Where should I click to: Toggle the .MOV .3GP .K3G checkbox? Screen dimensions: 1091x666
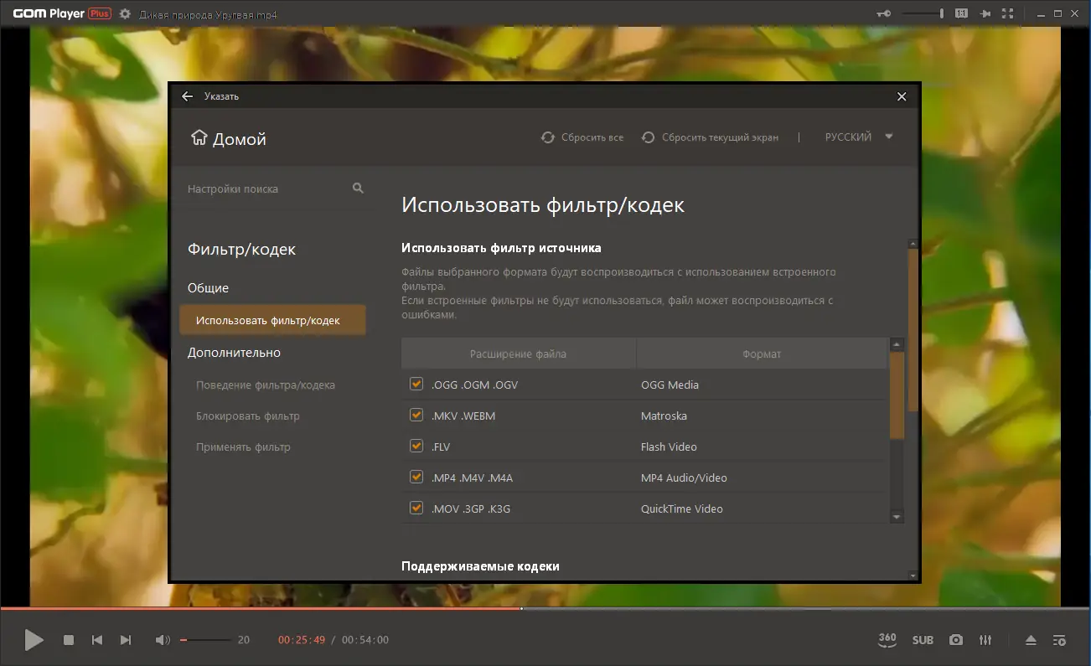coord(416,508)
